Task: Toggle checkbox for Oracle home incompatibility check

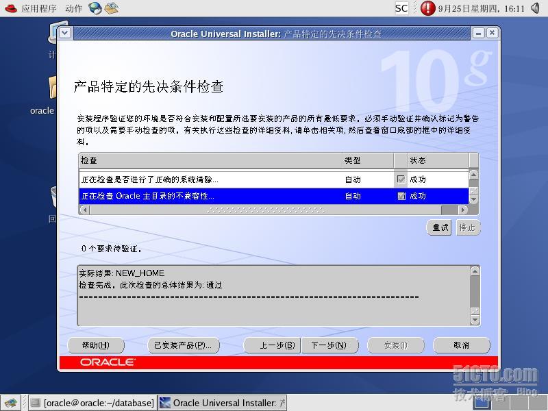Action: tap(401, 196)
